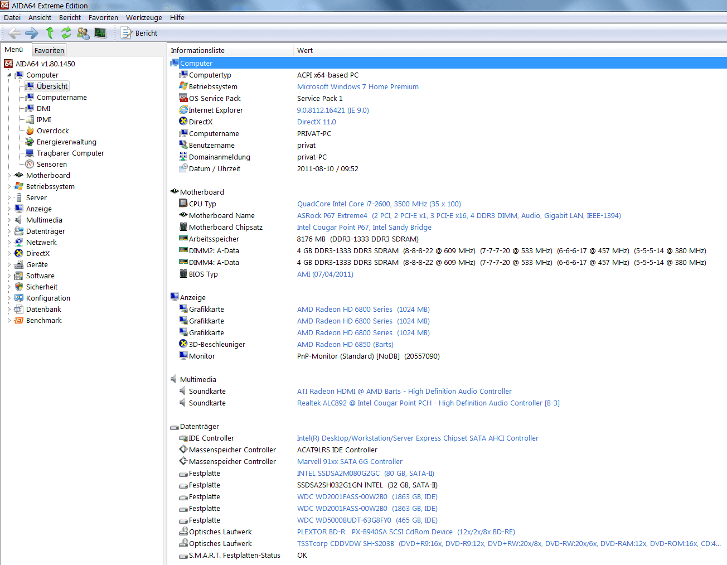Click the Software icon in the tree
The height and width of the screenshot is (565, 727).
coord(19,276)
